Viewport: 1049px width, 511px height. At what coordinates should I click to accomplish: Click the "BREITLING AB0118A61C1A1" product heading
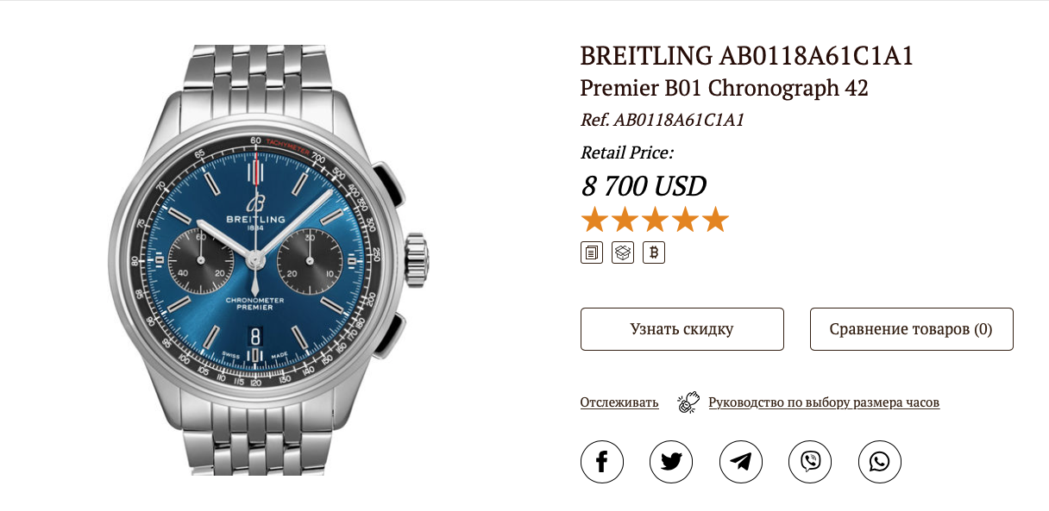pos(746,57)
